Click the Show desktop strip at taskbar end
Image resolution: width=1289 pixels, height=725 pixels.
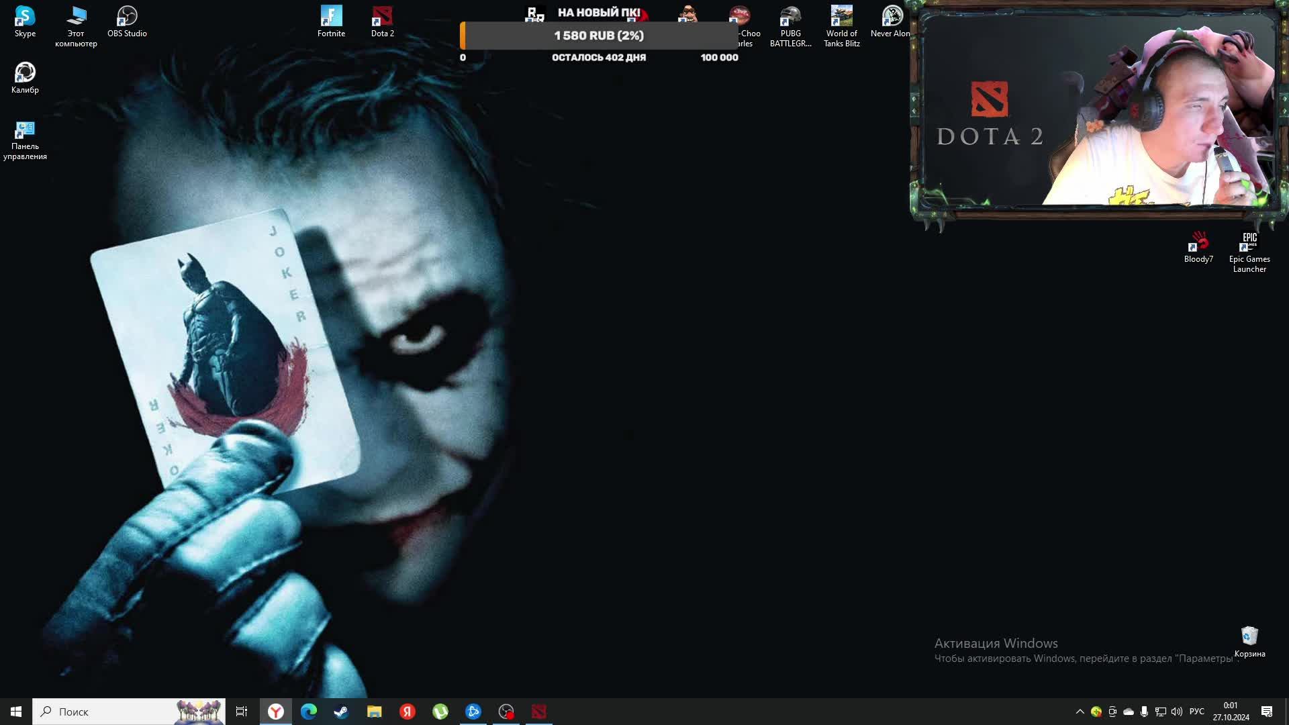(x=1286, y=712)
